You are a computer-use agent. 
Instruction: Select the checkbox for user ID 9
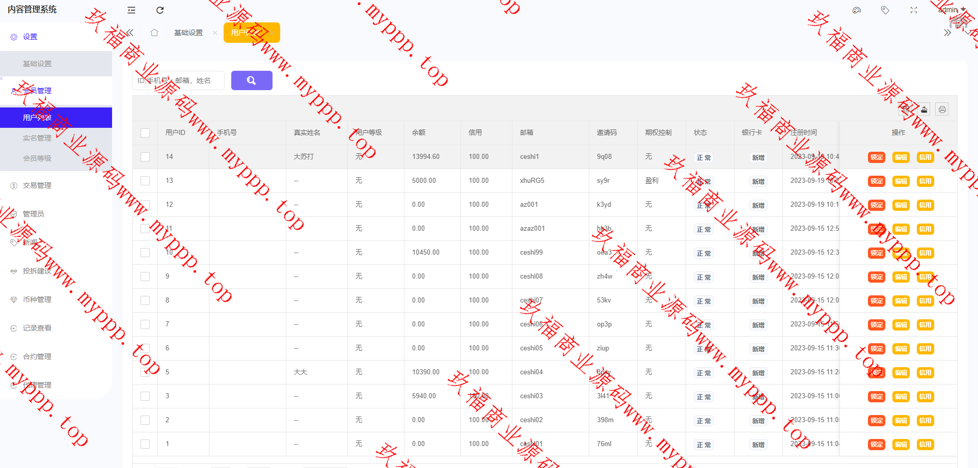(145, 277)
